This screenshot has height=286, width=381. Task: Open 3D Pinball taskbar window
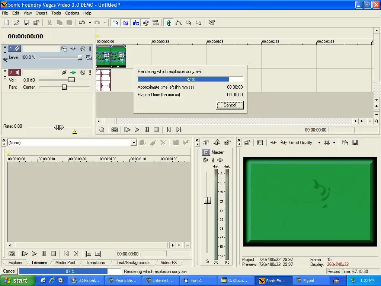click(85, 280)
